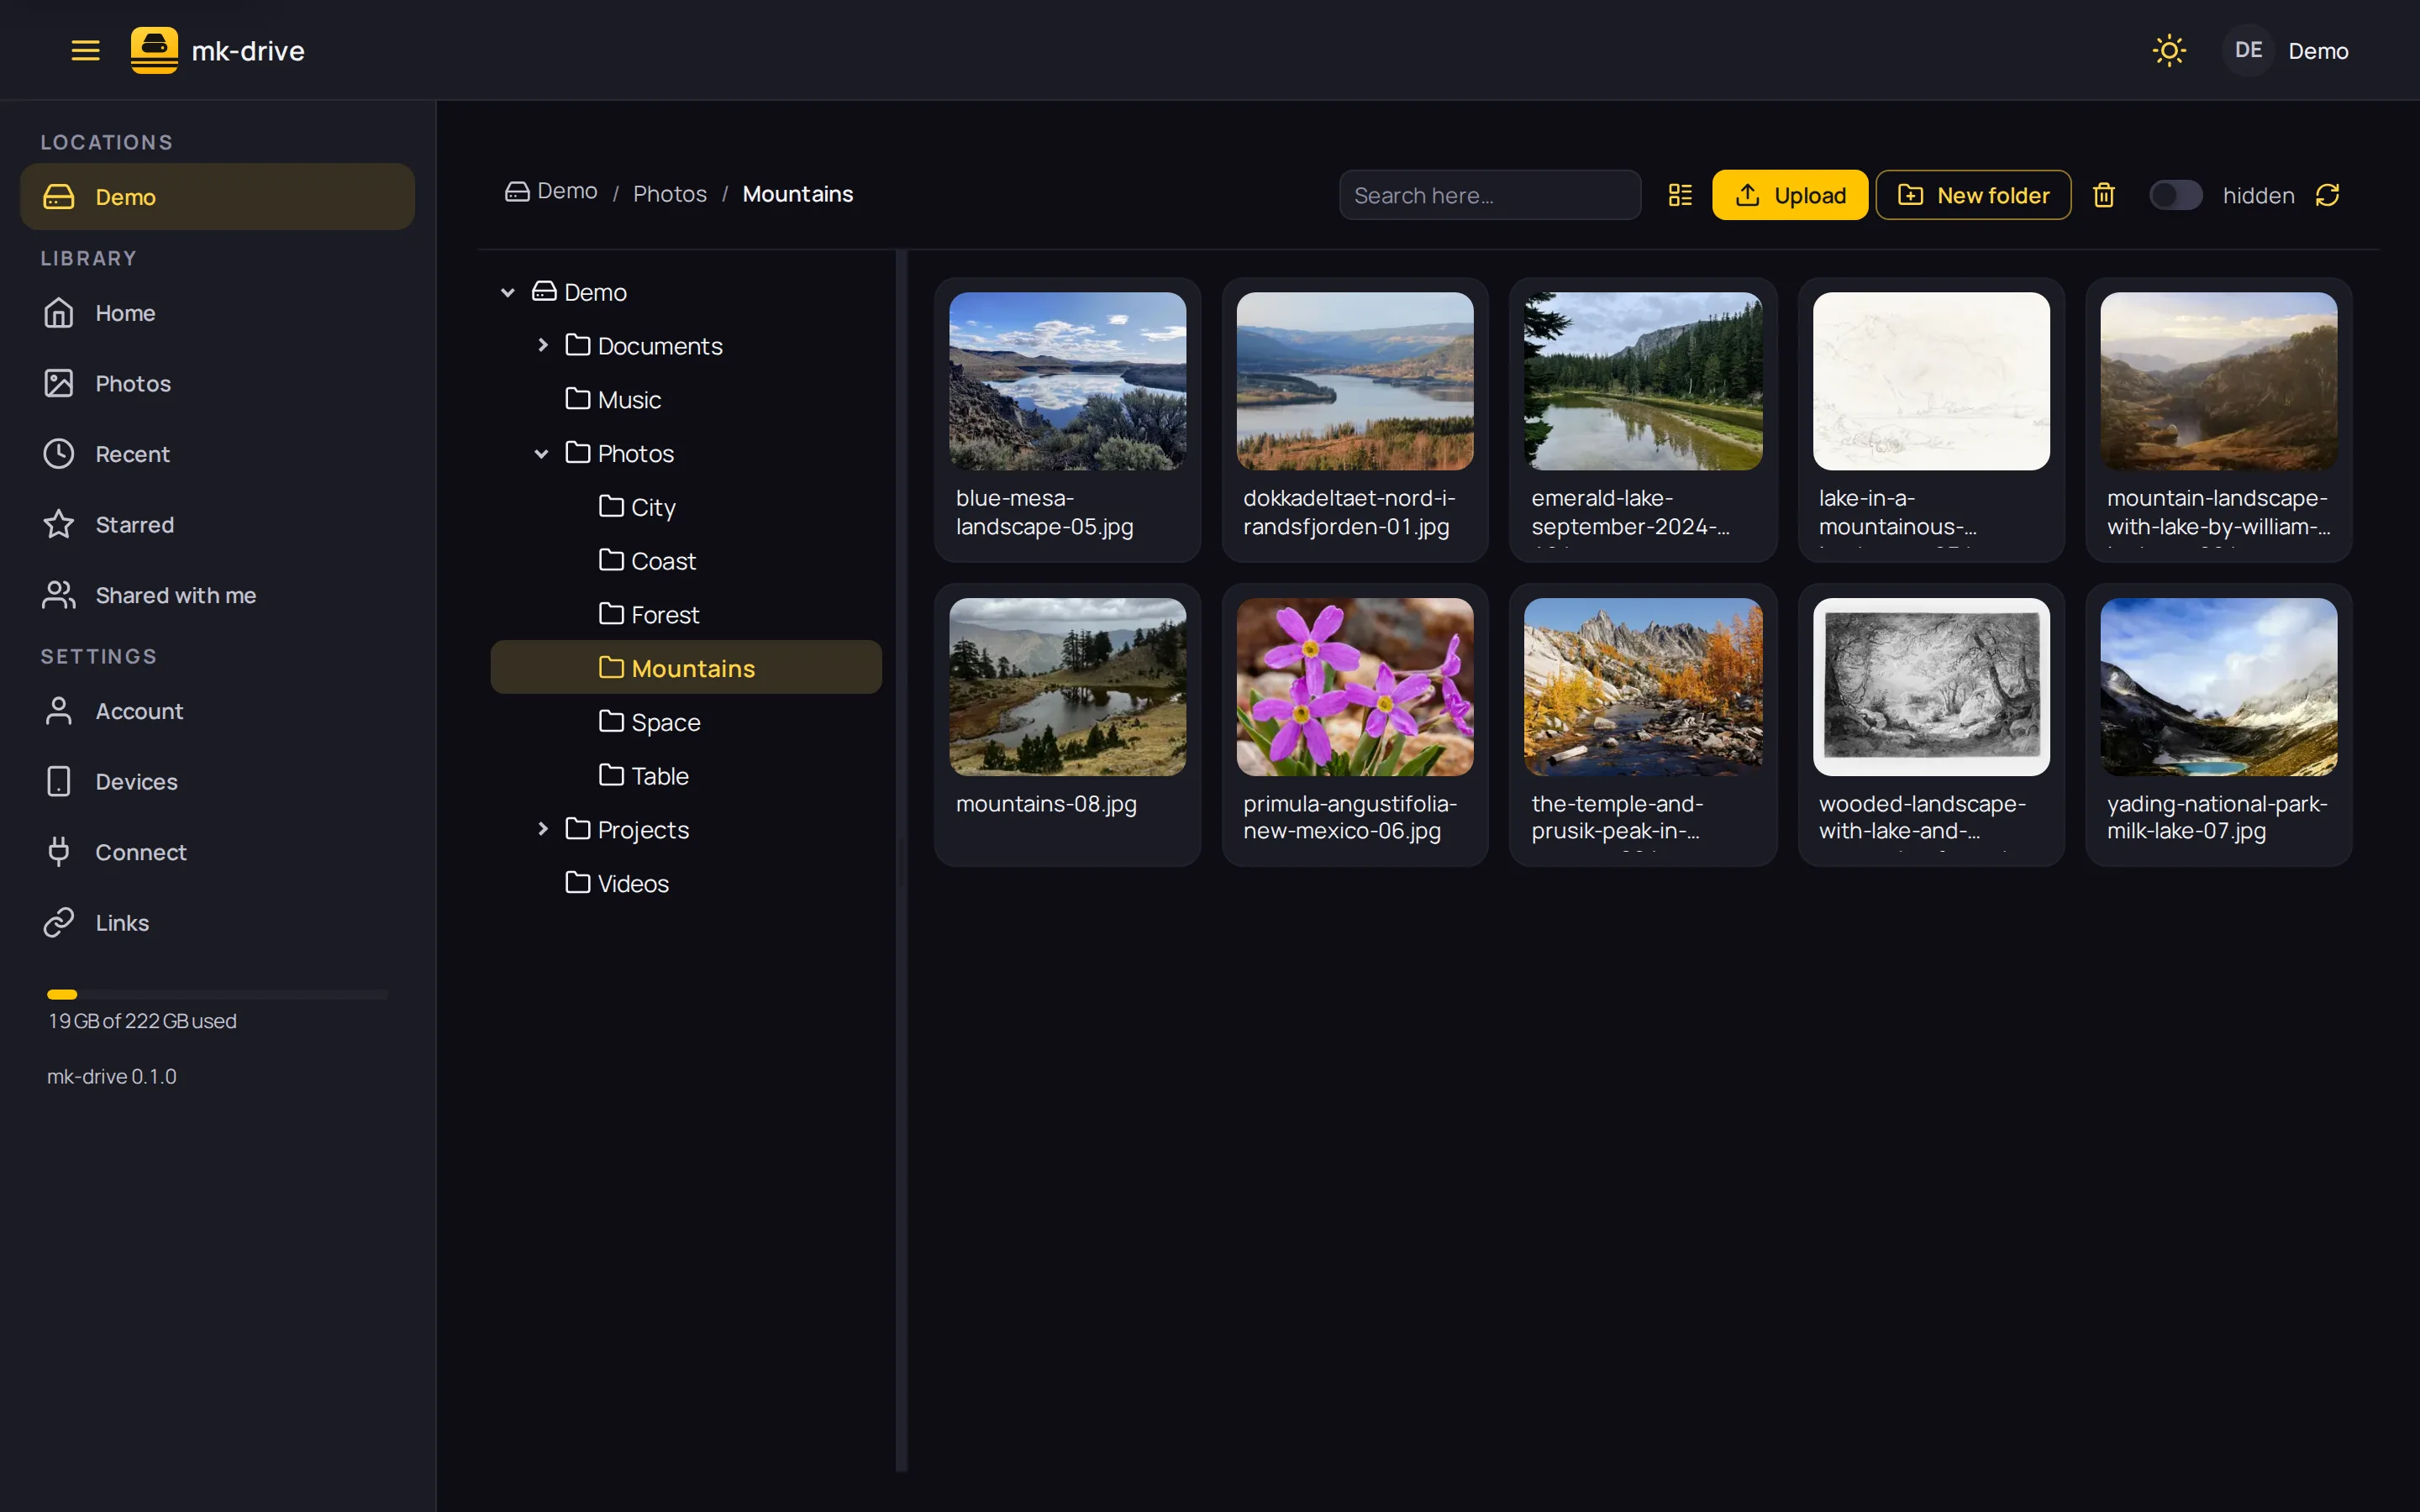2420x1512 pixels.
Task: Open mountains-08.jpg thumbnail
Action: [x=1067, y=687]
